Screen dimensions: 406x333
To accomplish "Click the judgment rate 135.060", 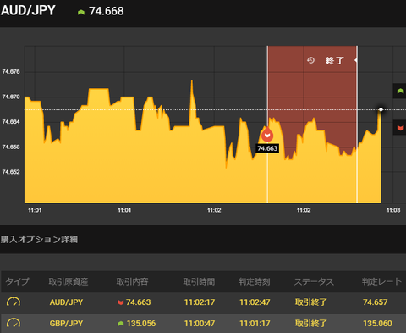I will coord(377,324).
